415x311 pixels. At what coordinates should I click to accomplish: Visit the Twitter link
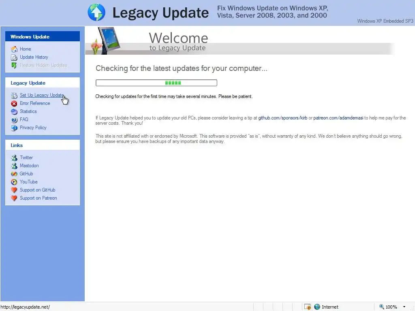26,158
